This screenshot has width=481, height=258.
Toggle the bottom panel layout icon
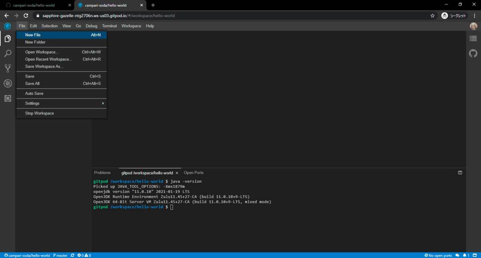475,255
